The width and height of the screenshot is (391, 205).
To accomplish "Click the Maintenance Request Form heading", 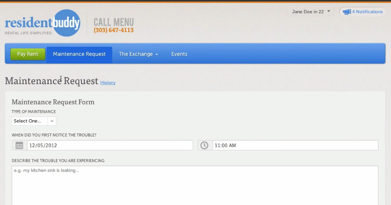I will click(53, 102).
